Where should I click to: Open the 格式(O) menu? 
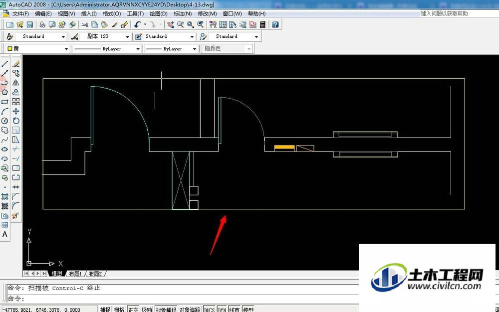point(112,13)
